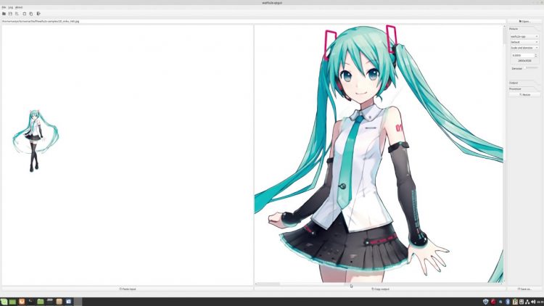
Task: Click the square paste-input toolbar icon
Action: [24, 14]
